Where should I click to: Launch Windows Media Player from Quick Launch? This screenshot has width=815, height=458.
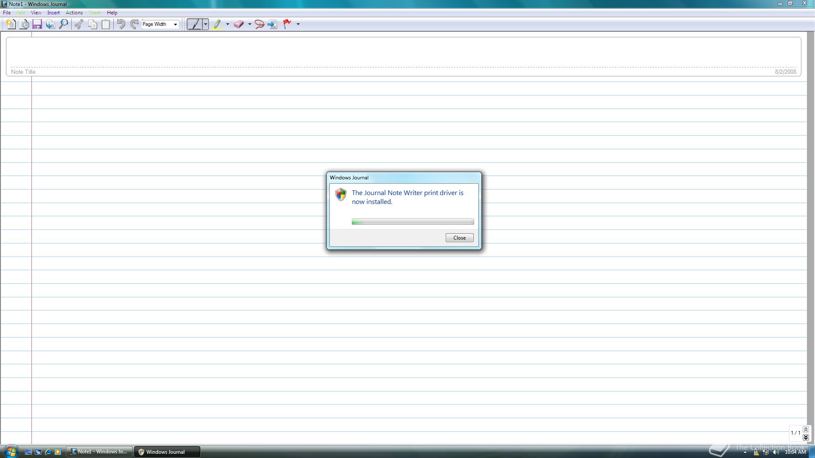point(58,452)
